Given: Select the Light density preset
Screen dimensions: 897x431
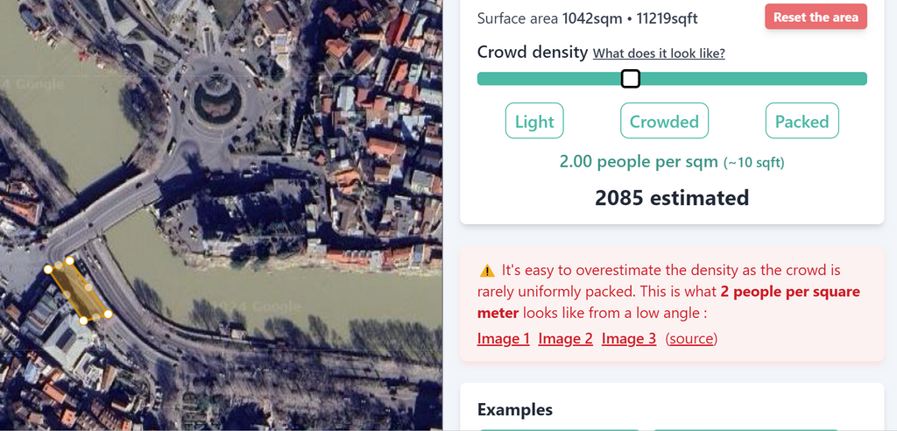Looking at the screenshot, I should [534, 122].
